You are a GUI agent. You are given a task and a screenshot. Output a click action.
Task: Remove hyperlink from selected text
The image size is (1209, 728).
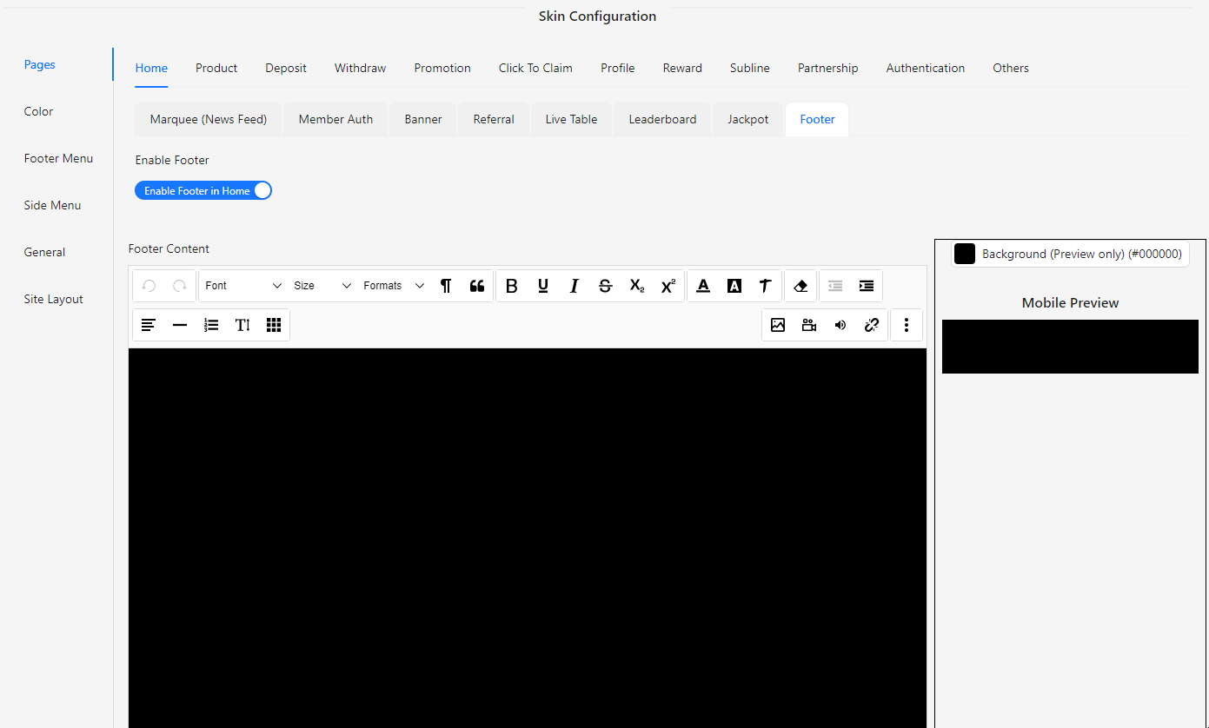coord(872,324)
